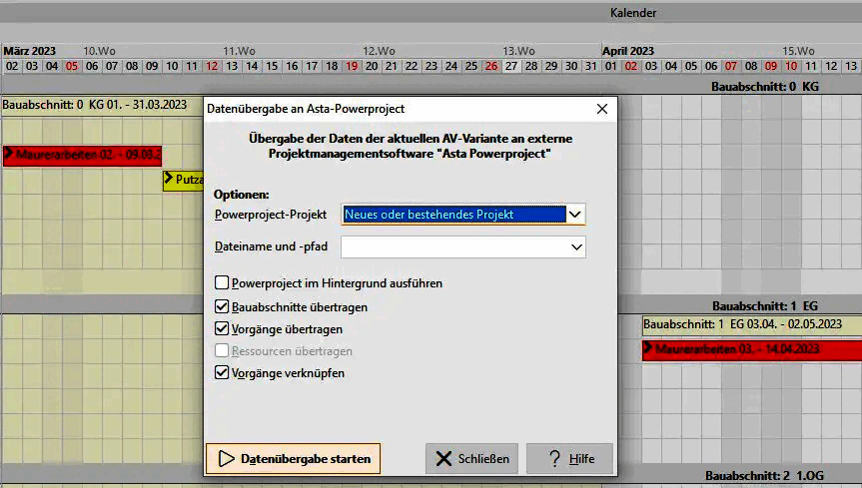The height and width of the screenshot is (488, 862).
Task: Uncheck Bauabschnitte übertragen
Action: pyautogui.click(x=222, y=306)
